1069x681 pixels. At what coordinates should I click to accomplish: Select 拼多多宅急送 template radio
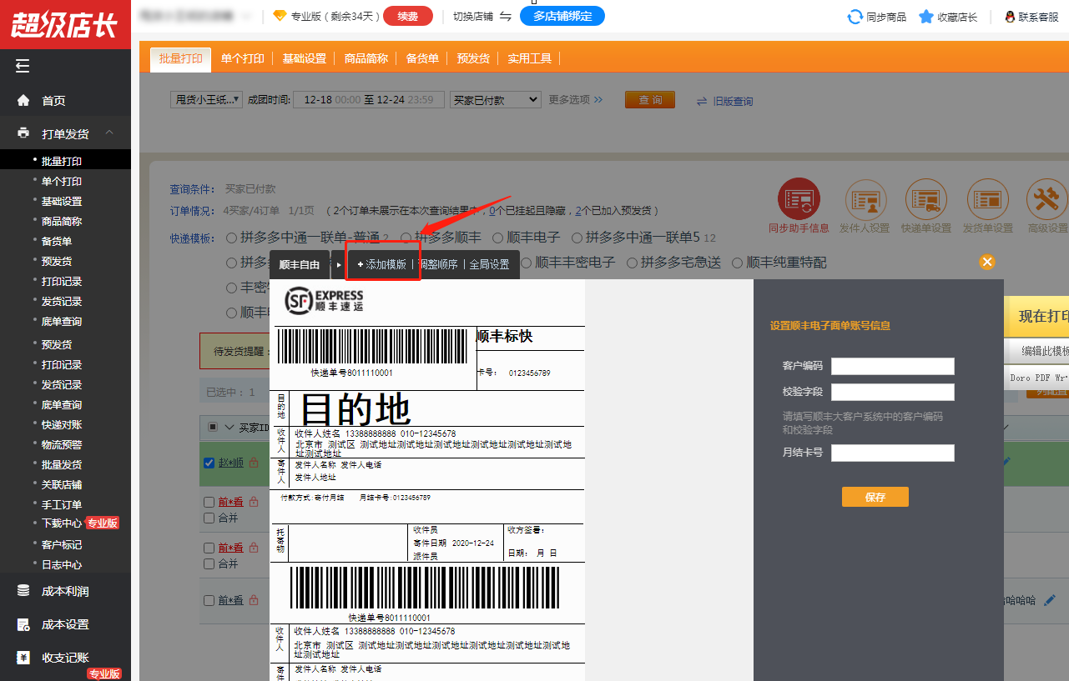tap(630, 263)
